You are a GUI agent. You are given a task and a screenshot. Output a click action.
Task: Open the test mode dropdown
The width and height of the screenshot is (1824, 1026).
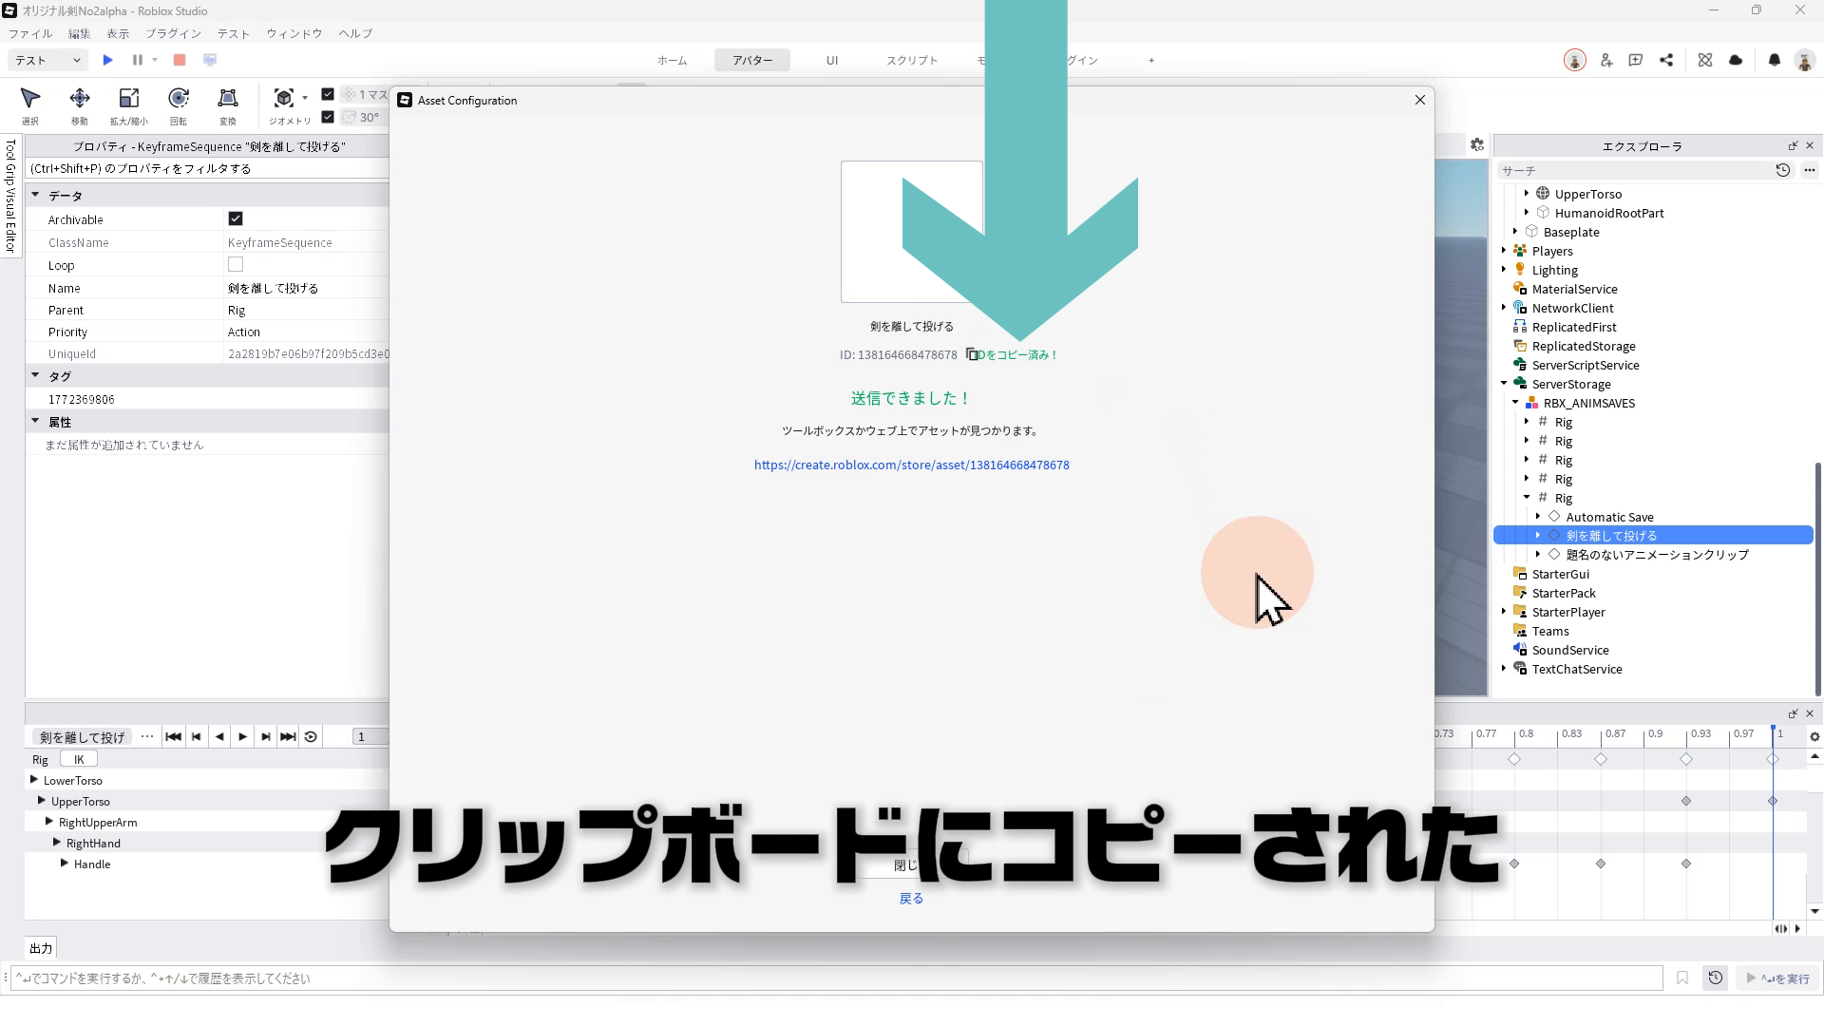point(47,60)
